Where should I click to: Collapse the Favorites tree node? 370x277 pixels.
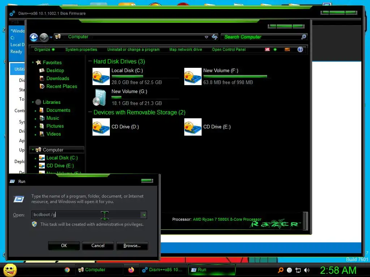pyautogui.click(x=33, y=62)
